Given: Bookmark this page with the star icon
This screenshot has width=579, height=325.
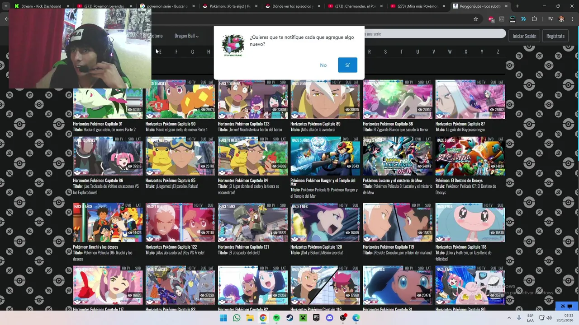Looking at the screenshot, I should pyautogui.click(x=476, y=19).
